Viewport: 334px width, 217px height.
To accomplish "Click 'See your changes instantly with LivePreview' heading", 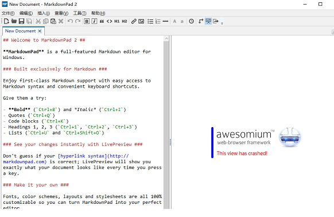I will pyautogui.click(x=73, y=144).
